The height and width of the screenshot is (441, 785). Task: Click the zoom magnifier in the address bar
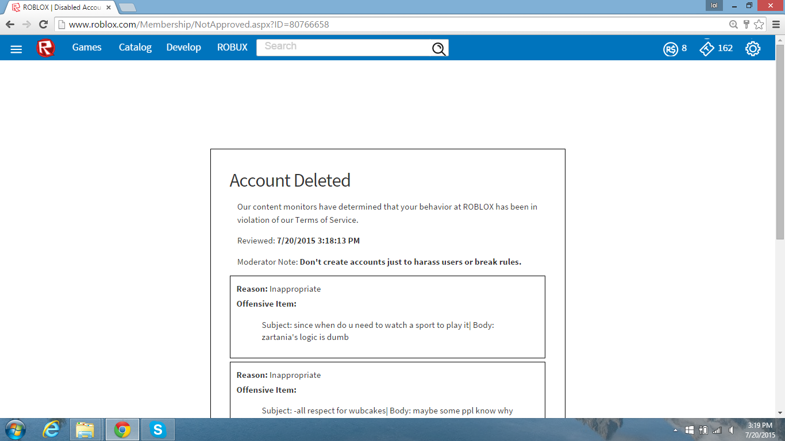(x=733, y=25)
